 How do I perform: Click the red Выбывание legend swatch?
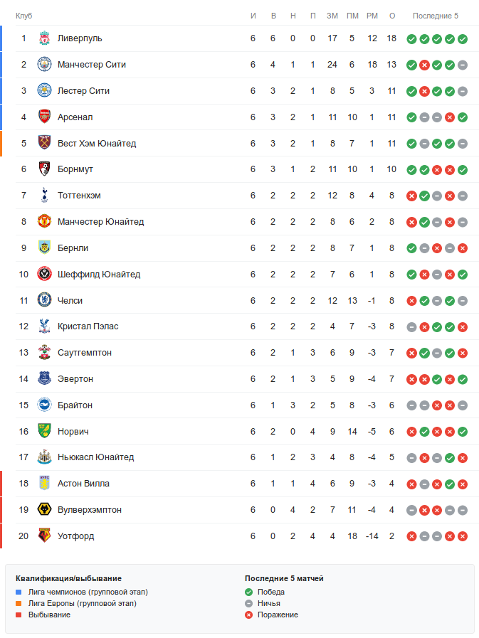pos(19,615)
